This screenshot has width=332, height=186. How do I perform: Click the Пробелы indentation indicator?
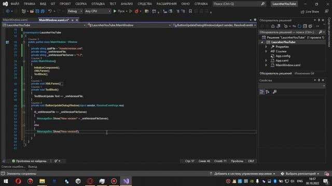coord(237,161)
